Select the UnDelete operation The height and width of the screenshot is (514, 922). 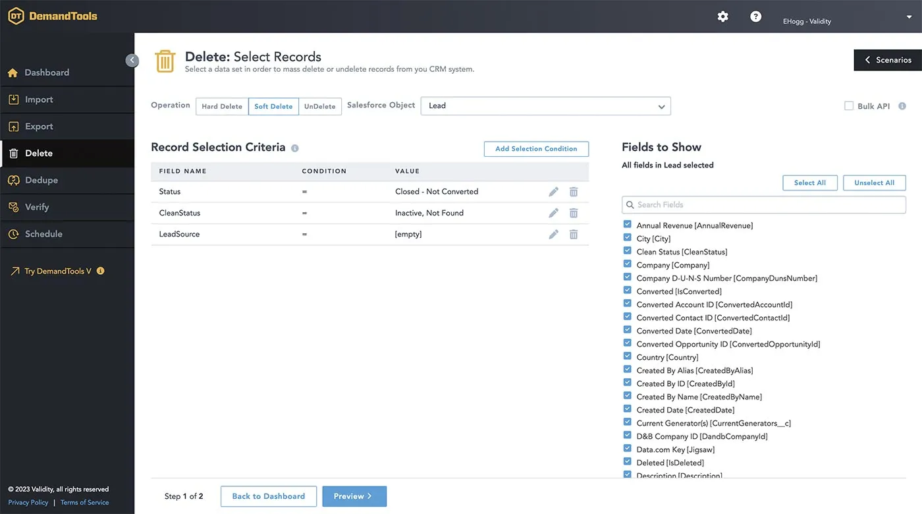coord(320,107)
